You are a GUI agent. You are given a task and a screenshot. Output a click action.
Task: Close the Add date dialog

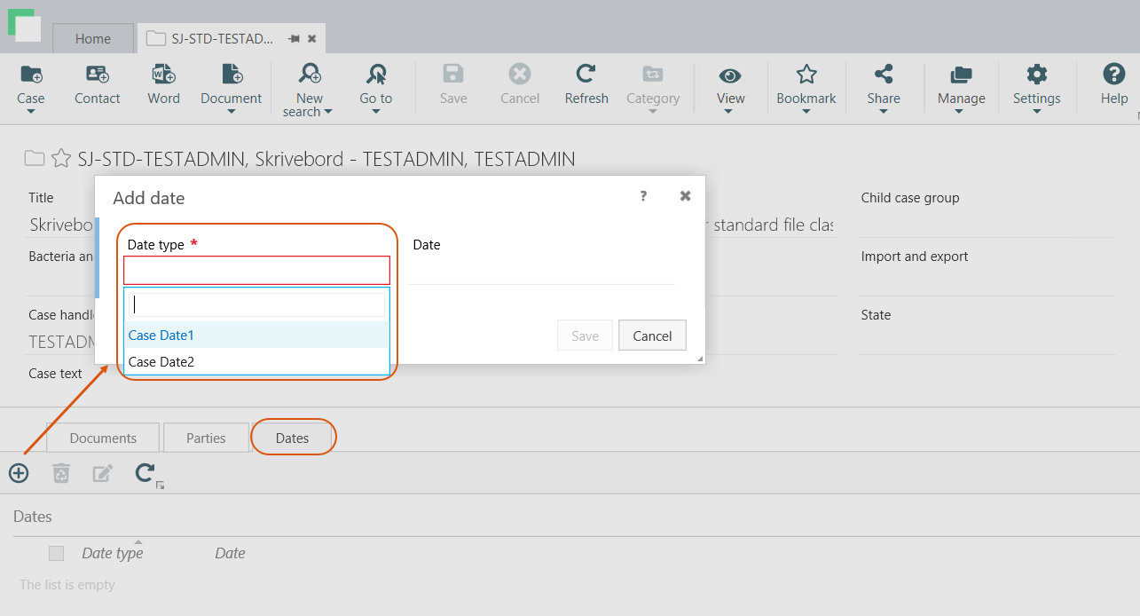(685, 196)
